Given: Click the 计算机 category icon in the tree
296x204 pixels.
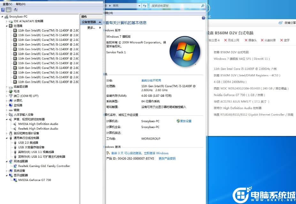Looking at the screenshot, I should (11, 101).
